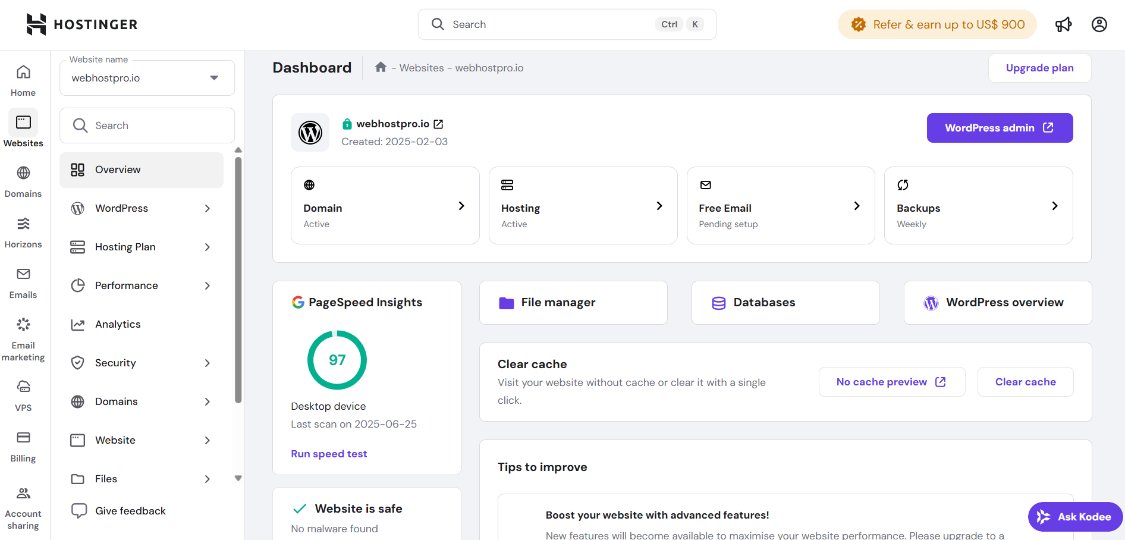Open the Domain card chevron
The image size is (1125, 540).
point(461,206)
